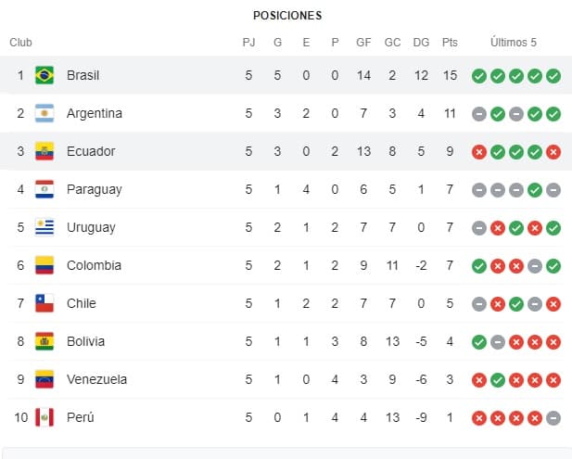Click the Paraguay flag icon
572x459 pixels.
point(44,189)
